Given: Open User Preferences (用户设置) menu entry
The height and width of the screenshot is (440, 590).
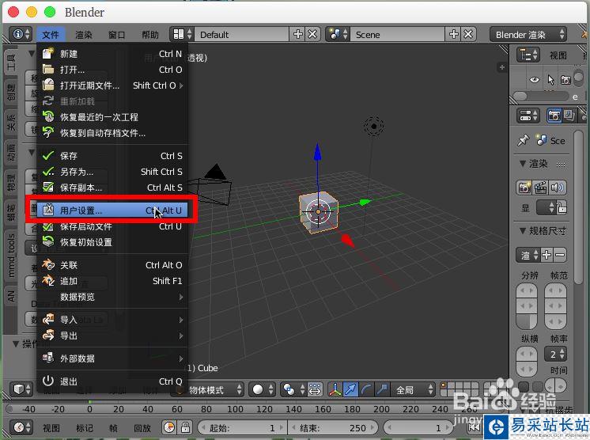Looking at the screenshot, I should click(112, 211).
